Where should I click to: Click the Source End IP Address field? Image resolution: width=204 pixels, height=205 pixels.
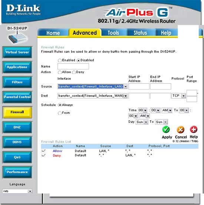point(161,87)
